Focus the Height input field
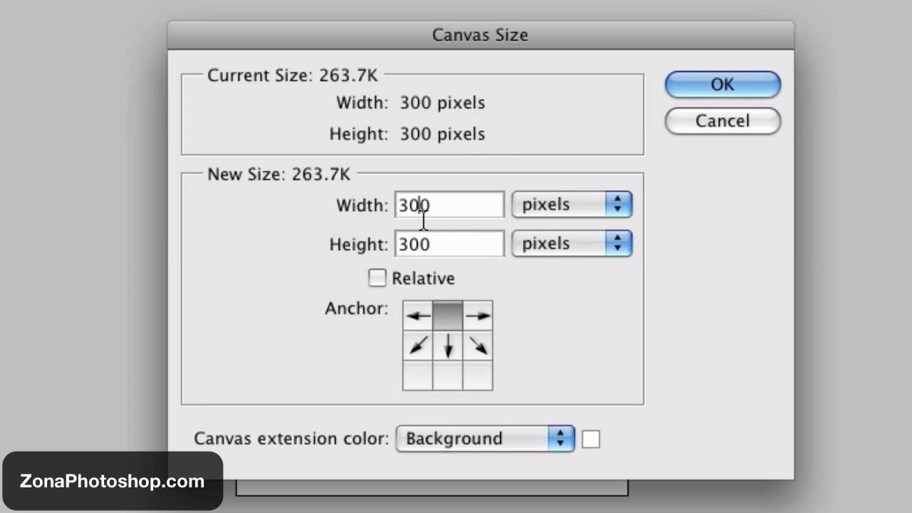Image resolution: width=912 pixels, height=513 pixels. (x=450, y=244)
